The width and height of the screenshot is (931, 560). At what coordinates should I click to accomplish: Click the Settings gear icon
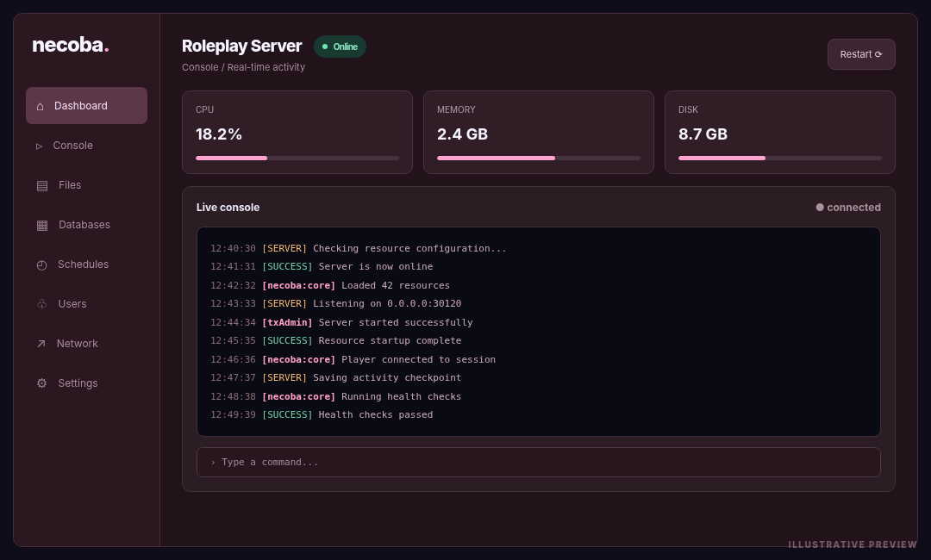(41, 383)
